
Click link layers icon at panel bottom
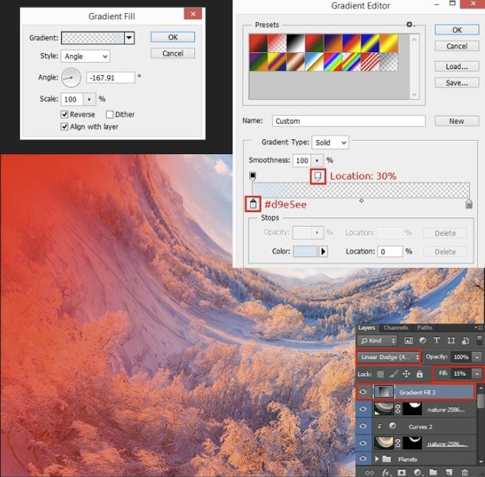tap(369, 472)
